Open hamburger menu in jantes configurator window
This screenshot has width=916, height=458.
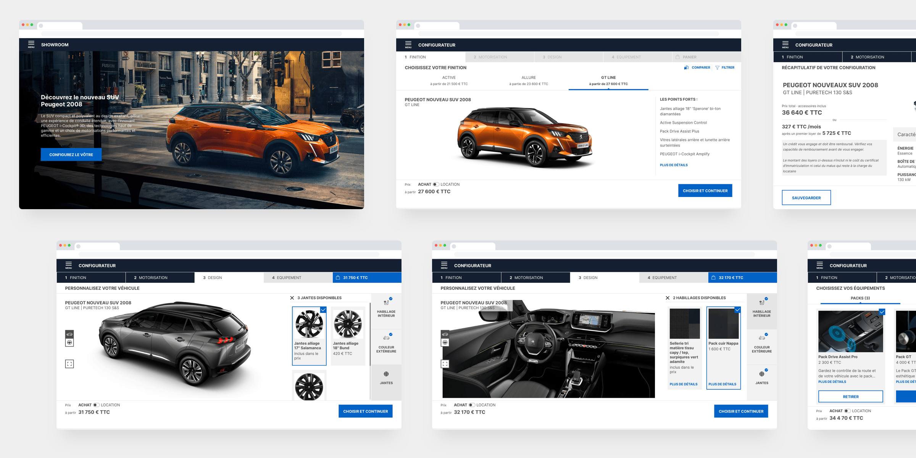tap(69, 265)
